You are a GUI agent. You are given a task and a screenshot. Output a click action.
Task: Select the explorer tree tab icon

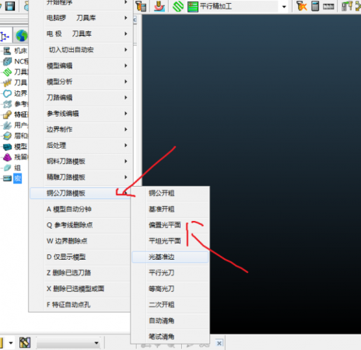click(5, 36)
